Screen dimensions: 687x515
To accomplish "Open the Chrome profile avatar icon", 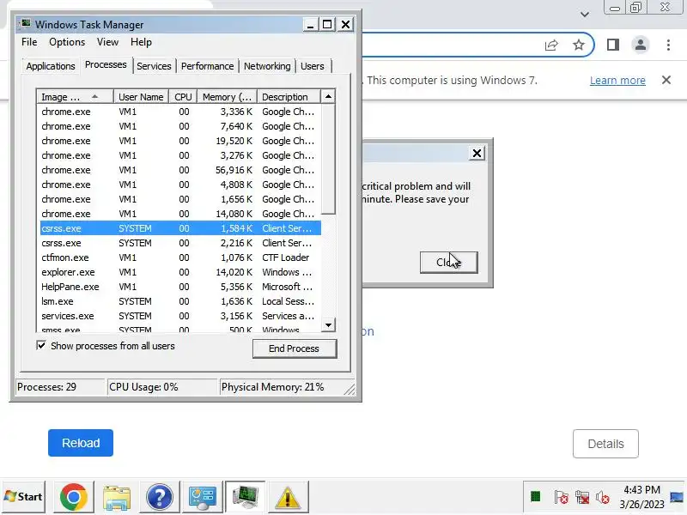I will (x=640, y=45).
